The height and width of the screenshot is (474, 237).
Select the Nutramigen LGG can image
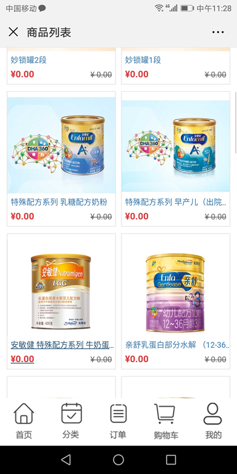coord(61,292)
